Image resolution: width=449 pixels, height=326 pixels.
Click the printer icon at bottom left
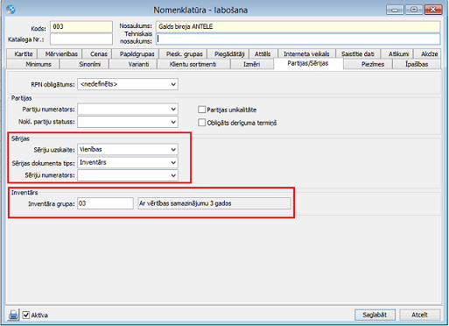tap(13, 315)
